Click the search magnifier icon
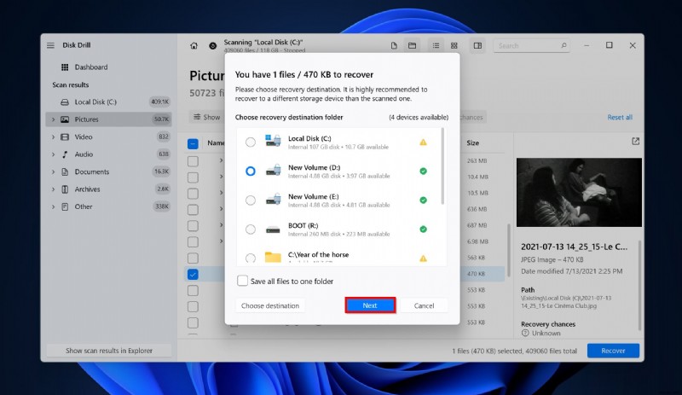This screenshot has width=682, height=395. [564, 45]
